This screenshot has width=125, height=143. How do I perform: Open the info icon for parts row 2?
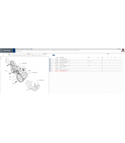pos(50,60)
